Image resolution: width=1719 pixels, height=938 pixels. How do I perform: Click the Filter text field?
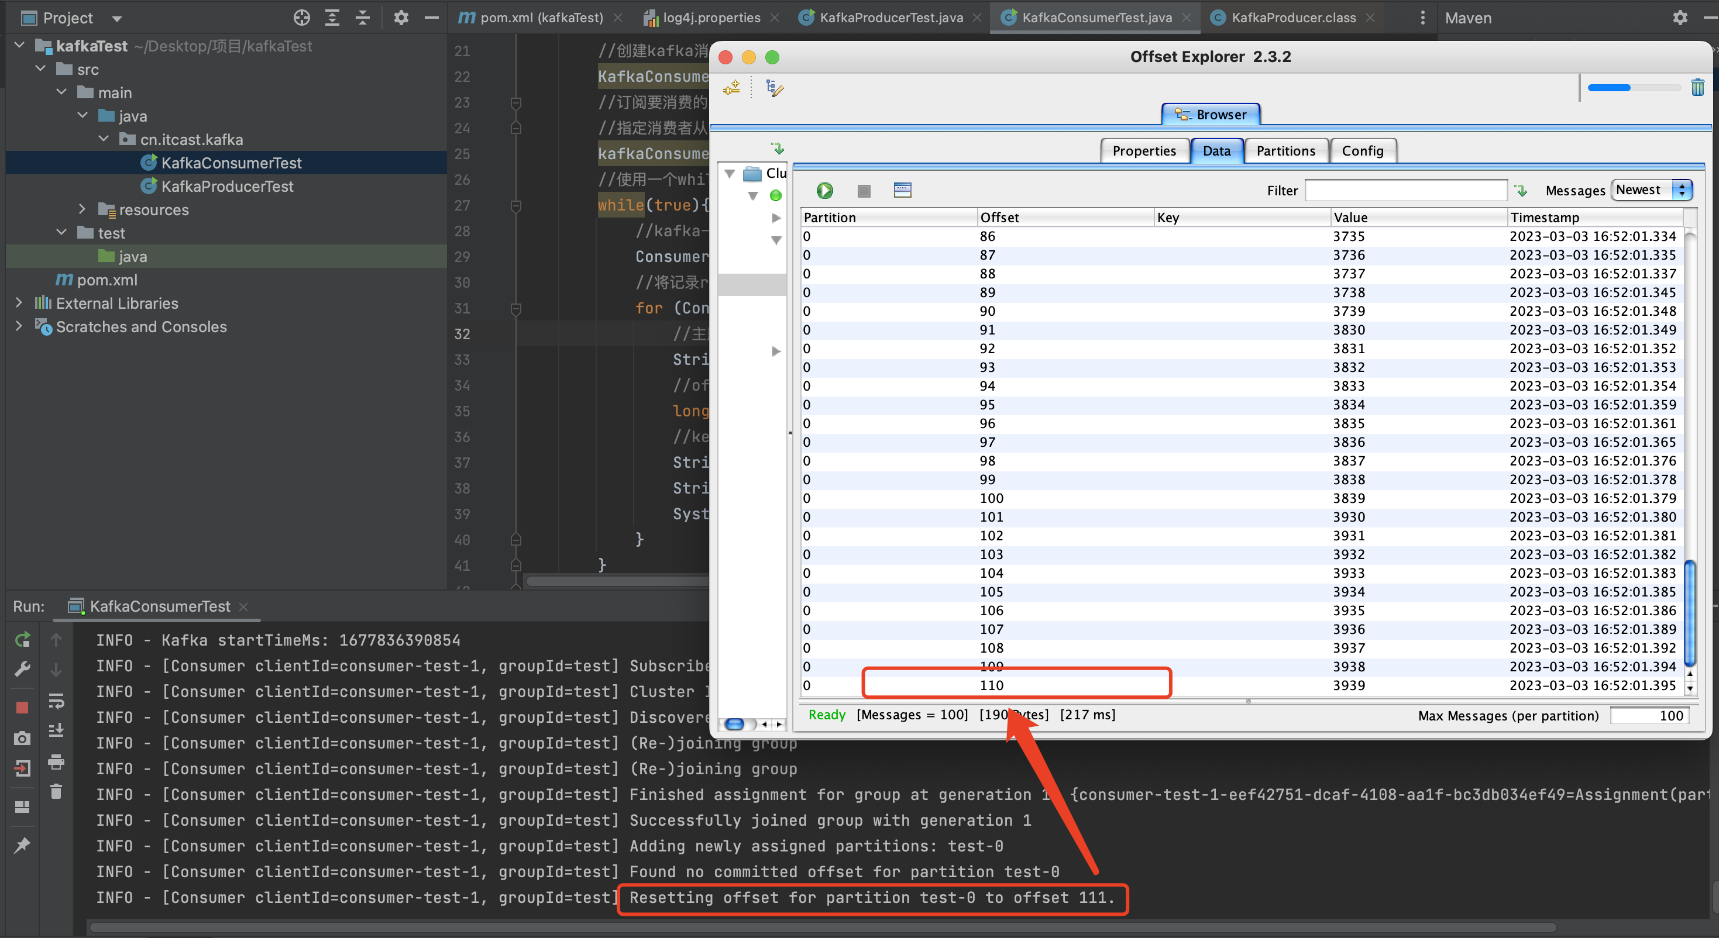pos(1405,191)
